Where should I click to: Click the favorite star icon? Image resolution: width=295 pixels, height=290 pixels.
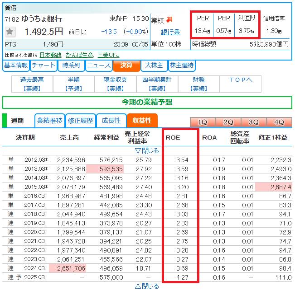point(10,32)
